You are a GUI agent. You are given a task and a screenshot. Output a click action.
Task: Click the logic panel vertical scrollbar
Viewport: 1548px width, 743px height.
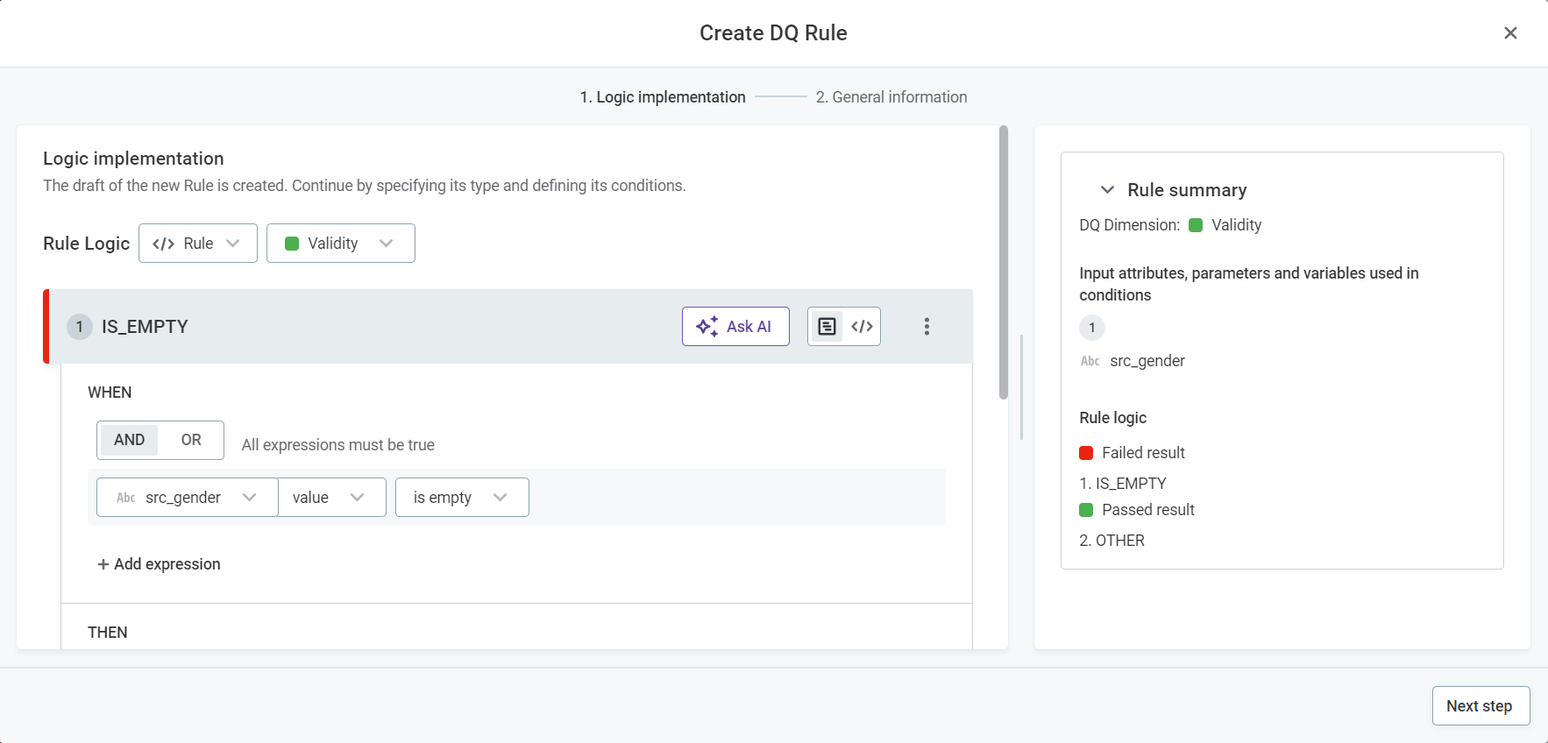coord(1004,263)
